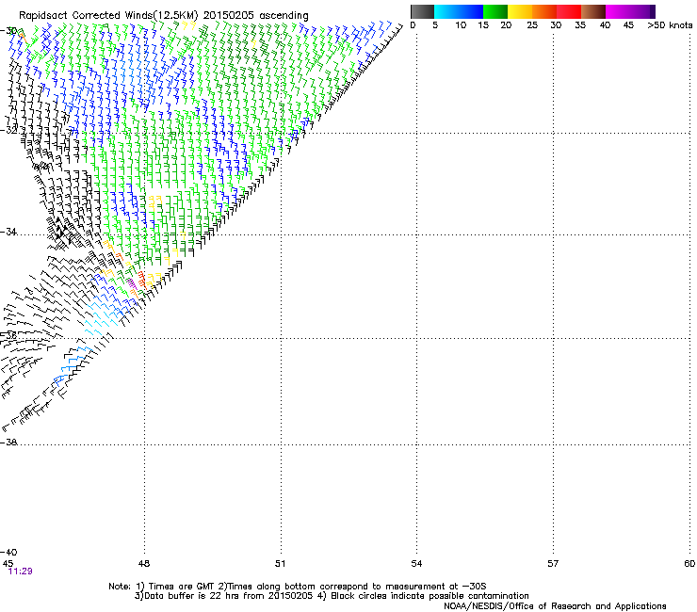Click the green 15-20 knots legend segment

click(x=495, y=11)
